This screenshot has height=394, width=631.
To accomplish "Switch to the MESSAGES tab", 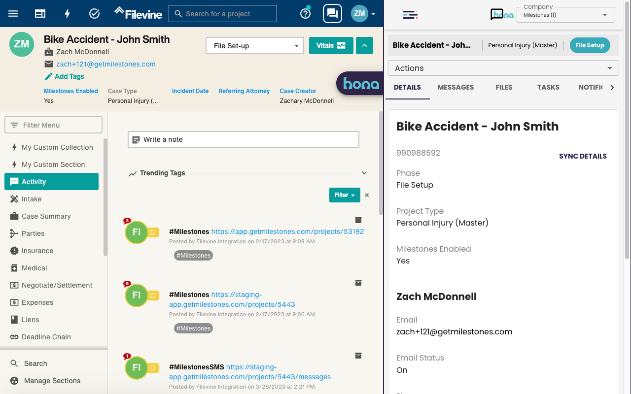I will point(455,87).
